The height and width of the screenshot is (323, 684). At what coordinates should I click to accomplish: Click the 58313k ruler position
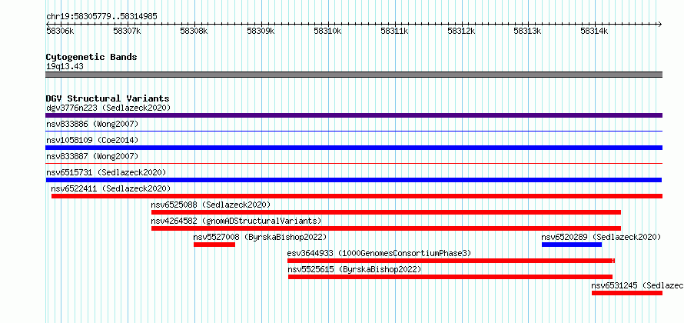528,31
